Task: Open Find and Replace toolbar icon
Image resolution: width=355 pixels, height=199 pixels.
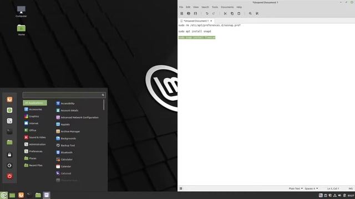Action: click(257, 13)
